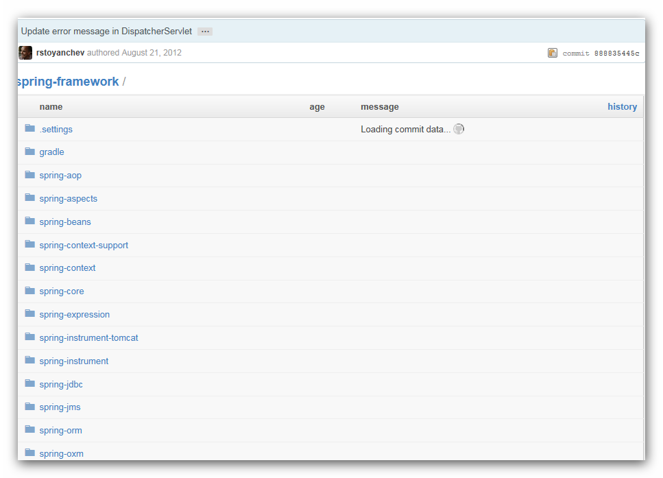Open the spring-context-support folder

(84, 246)
